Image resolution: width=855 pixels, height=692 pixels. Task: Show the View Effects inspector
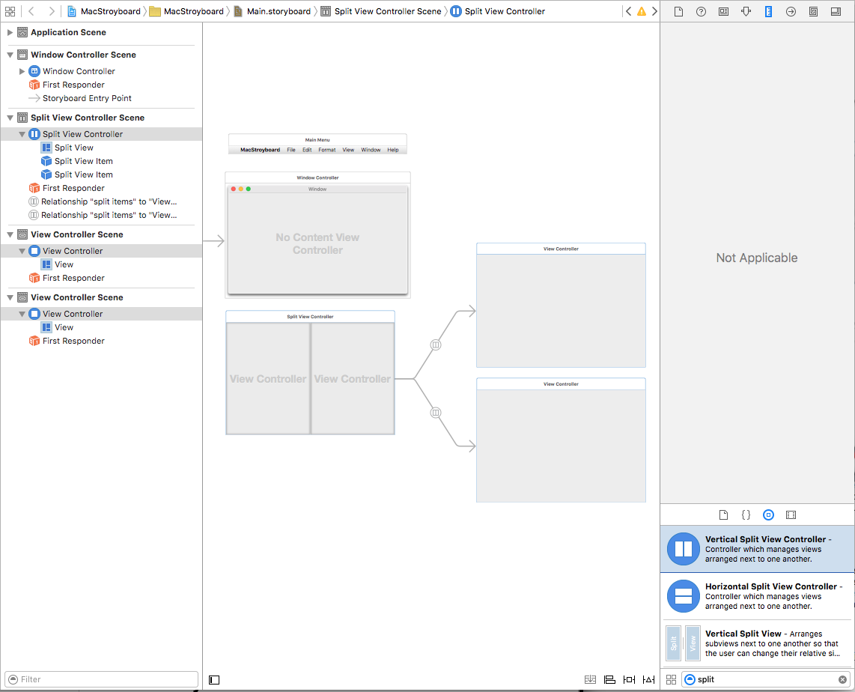click(x=836, y=11)
